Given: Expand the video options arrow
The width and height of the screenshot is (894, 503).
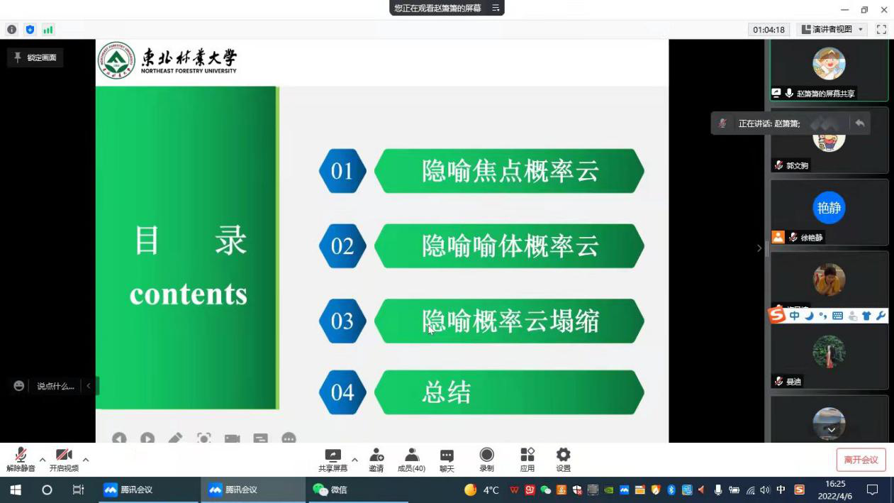Looking at the screenshot, I should click(86, 460).
